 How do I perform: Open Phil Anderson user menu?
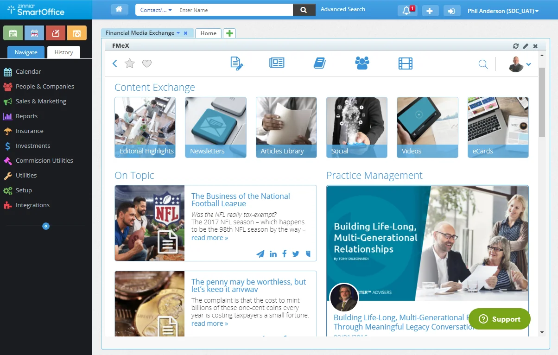point(503,11)
